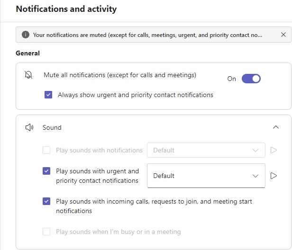
Task: Check Play sounds when I'm busy box
Action: tap(46, 232)
